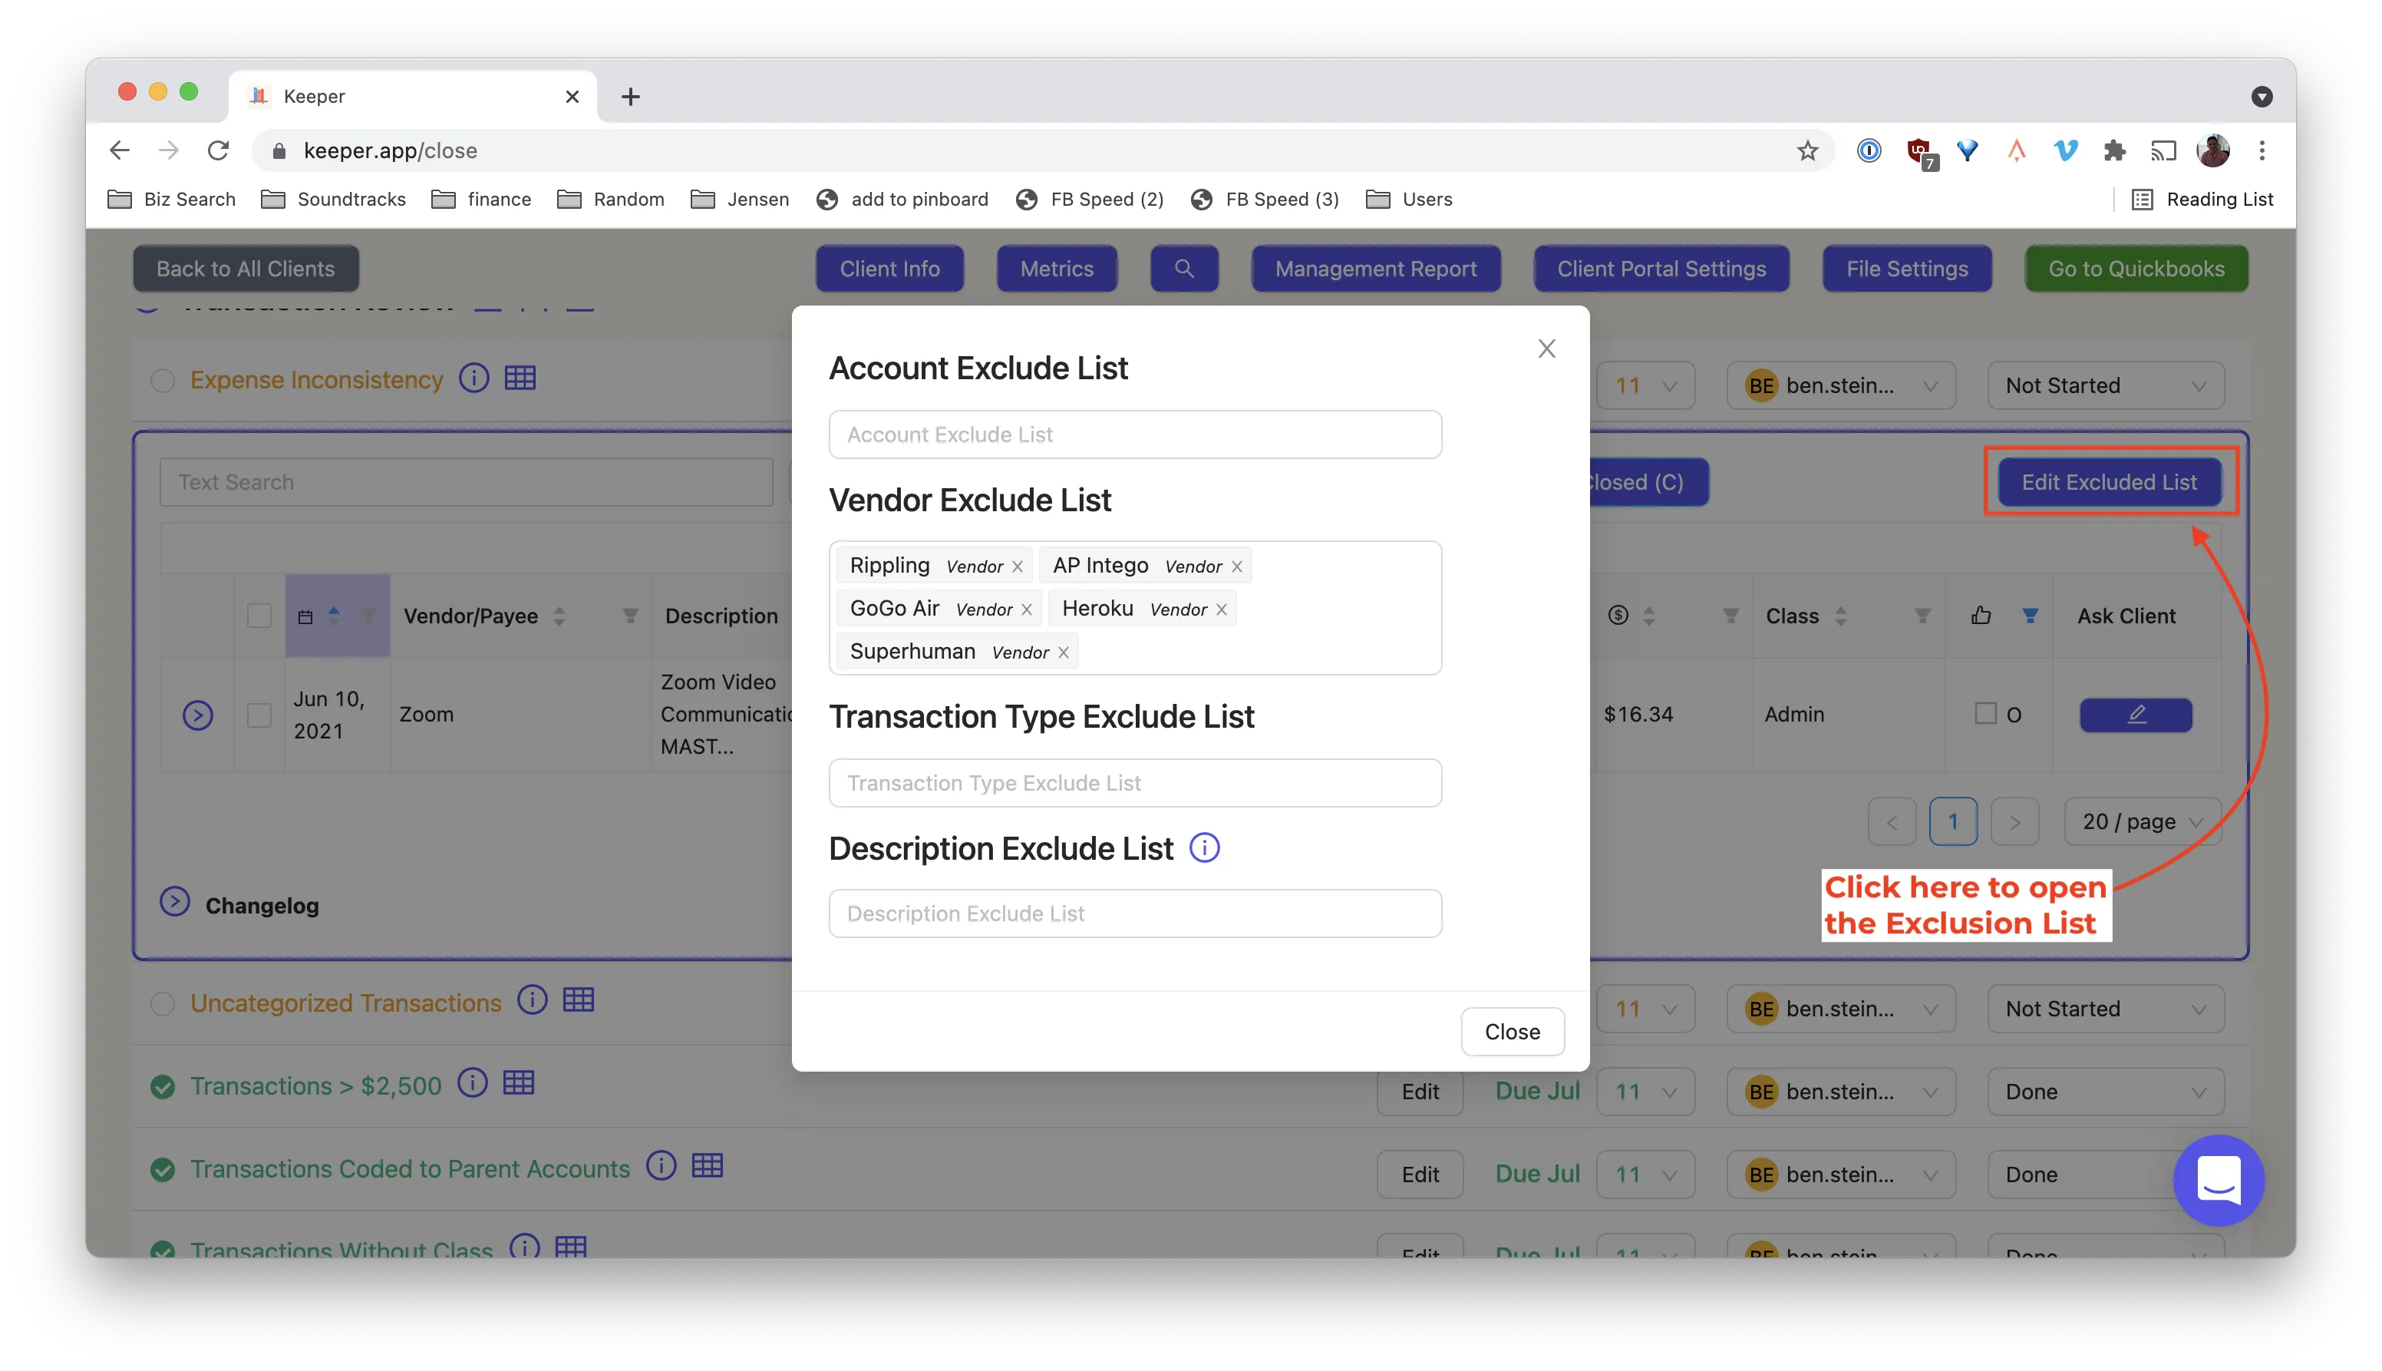
Task: Open info for Description Exclude List
Action: 1204,848
